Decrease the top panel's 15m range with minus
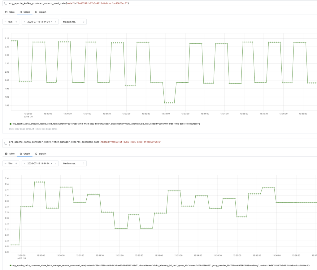The height and width of the screenshot is (270, 317). (x=6, y=22)
